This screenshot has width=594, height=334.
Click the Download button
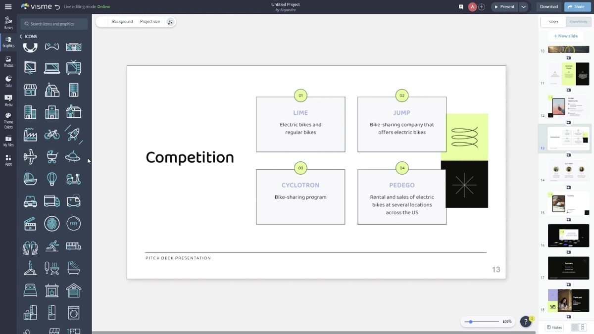548,7
